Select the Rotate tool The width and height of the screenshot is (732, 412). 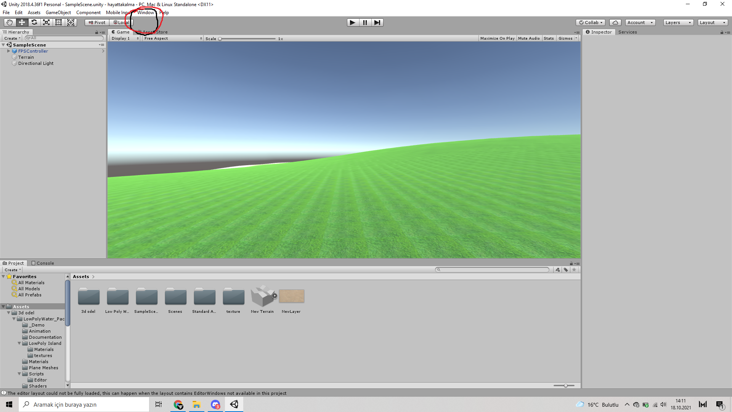click(x=34, y=23)
